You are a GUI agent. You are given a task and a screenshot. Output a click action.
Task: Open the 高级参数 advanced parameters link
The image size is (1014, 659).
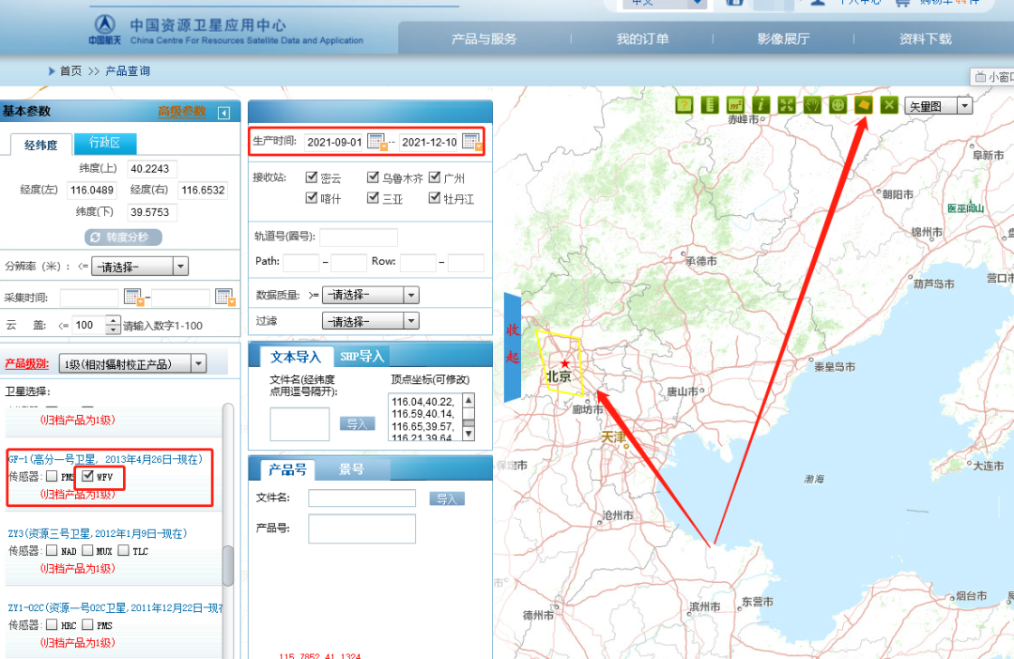(182, 112)
